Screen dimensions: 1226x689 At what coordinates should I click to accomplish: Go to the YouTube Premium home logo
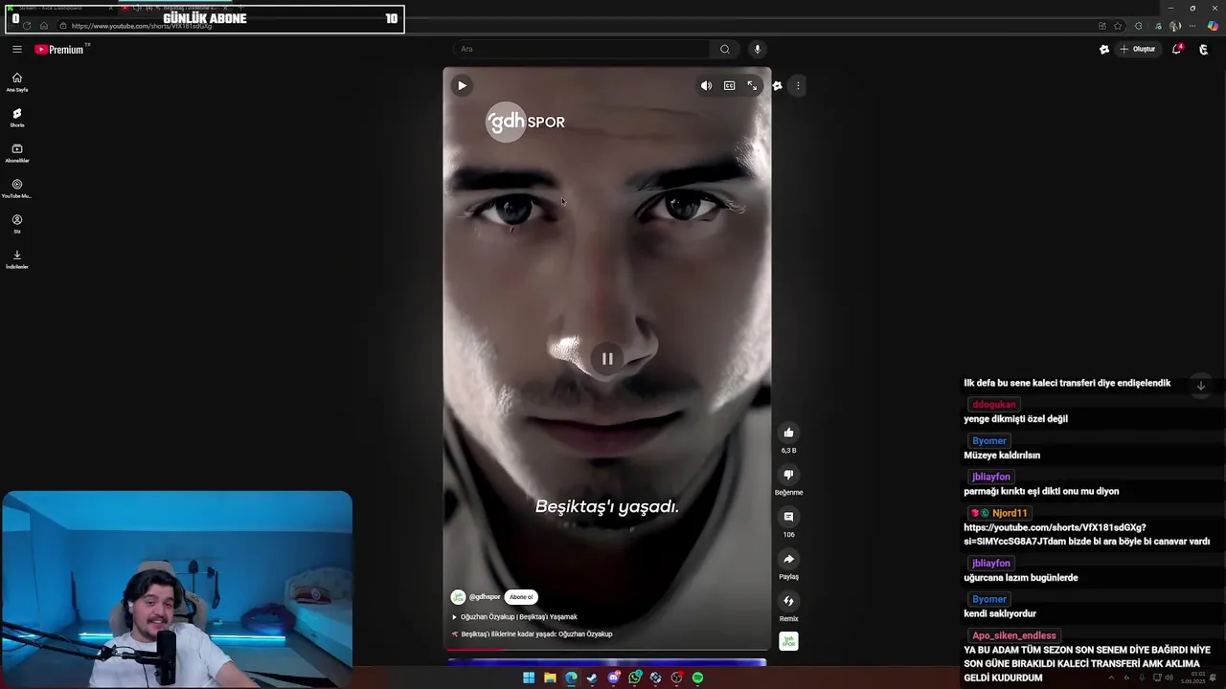(61, 49)
